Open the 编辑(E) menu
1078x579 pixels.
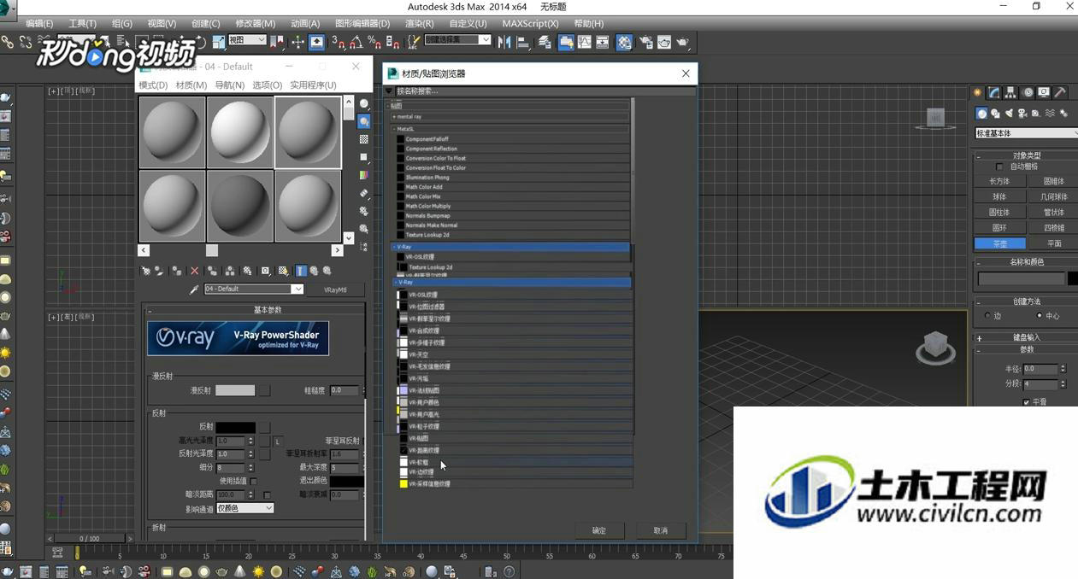(39, 24)
